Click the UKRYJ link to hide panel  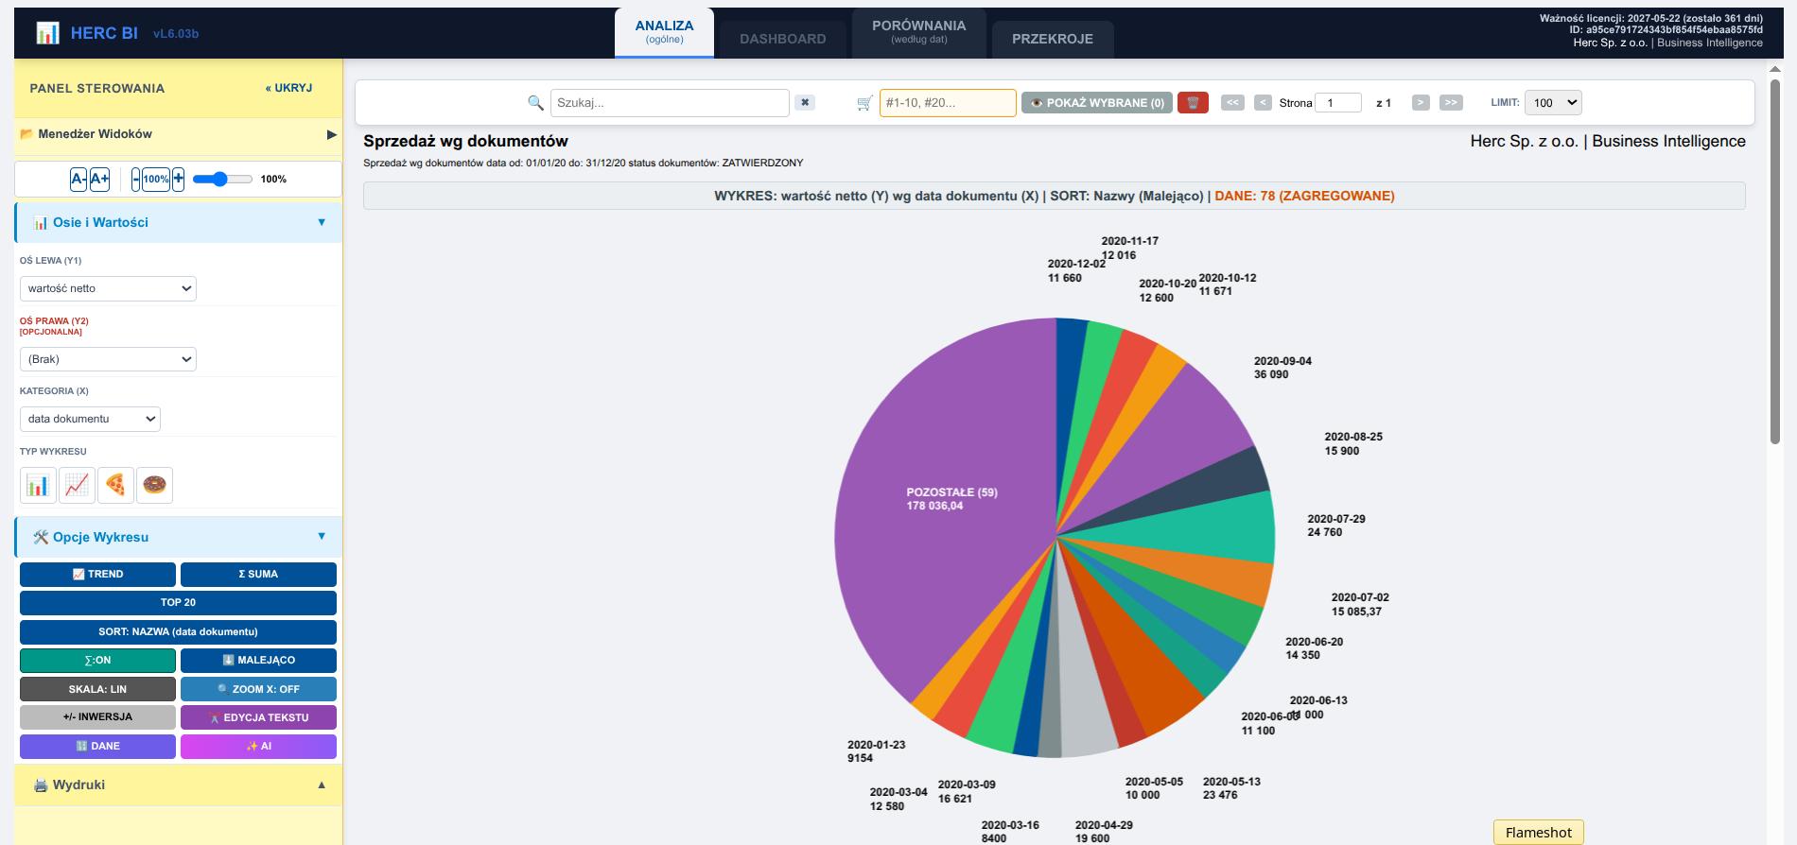click(x=288, y=88)
